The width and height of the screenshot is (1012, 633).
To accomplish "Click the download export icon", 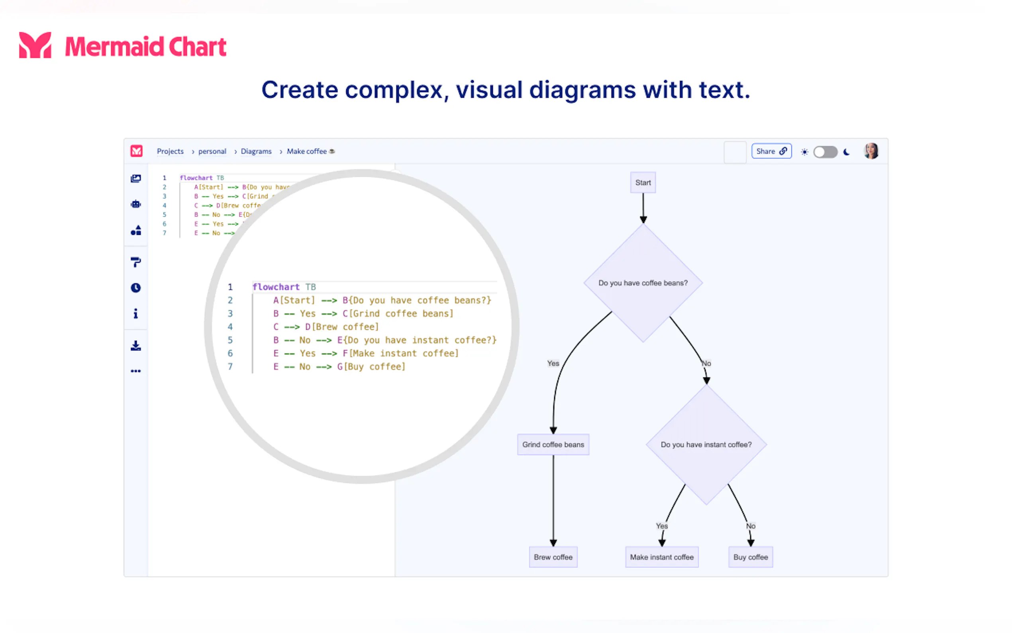I will pyautogui.click(x=135, y=345).
